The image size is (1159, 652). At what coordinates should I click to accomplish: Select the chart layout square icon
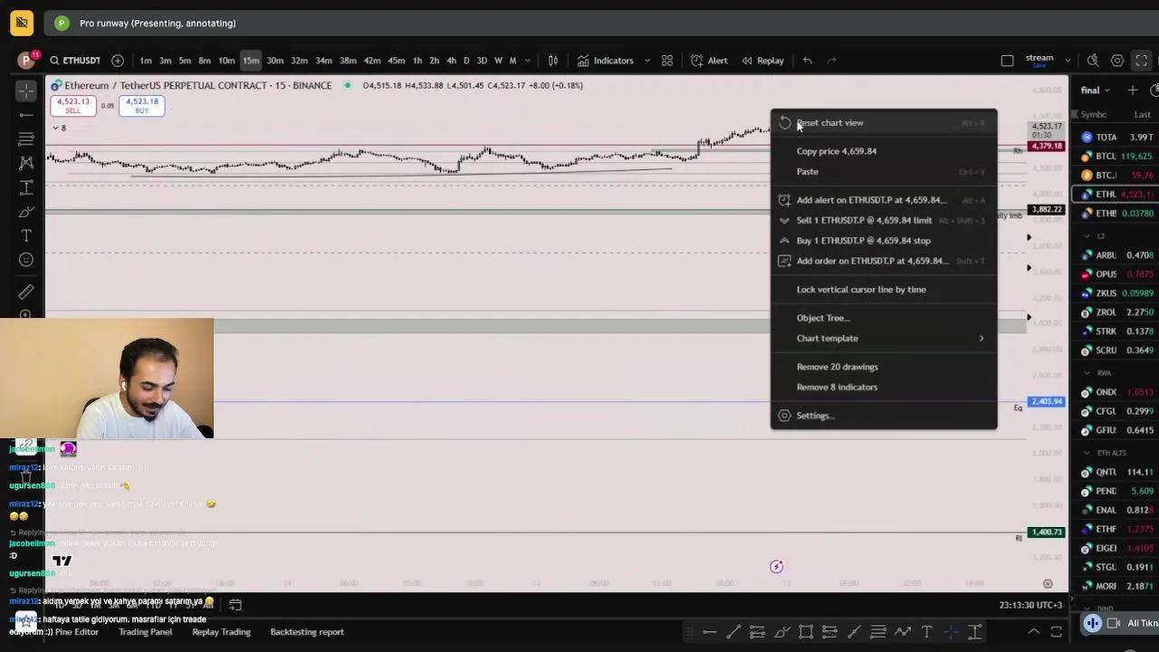point(1007,61)
